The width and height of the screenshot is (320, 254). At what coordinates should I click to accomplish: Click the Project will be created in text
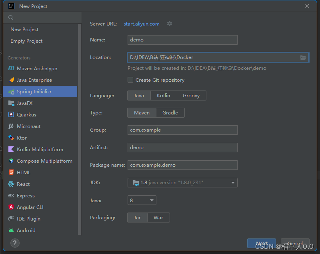[x=197, y=68]
